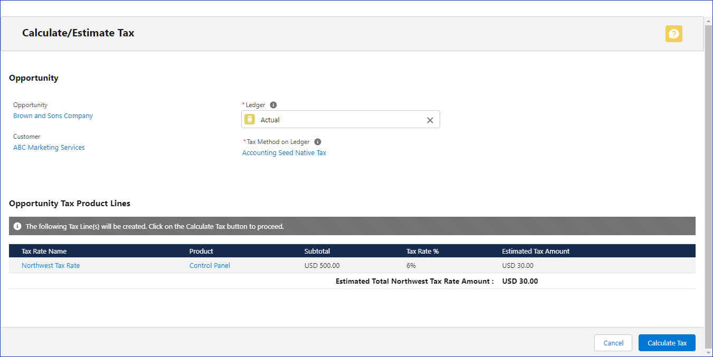Viewport: 713px width, 357px height.
Task: Click the Estimated Tax Amount column header
Action: (x=536, y=251)
